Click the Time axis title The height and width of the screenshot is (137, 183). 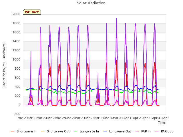(x=162, y=122)
